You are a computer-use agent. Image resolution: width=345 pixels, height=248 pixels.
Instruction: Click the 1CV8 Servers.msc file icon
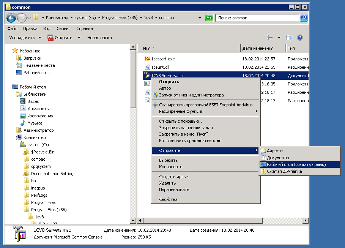147,76
